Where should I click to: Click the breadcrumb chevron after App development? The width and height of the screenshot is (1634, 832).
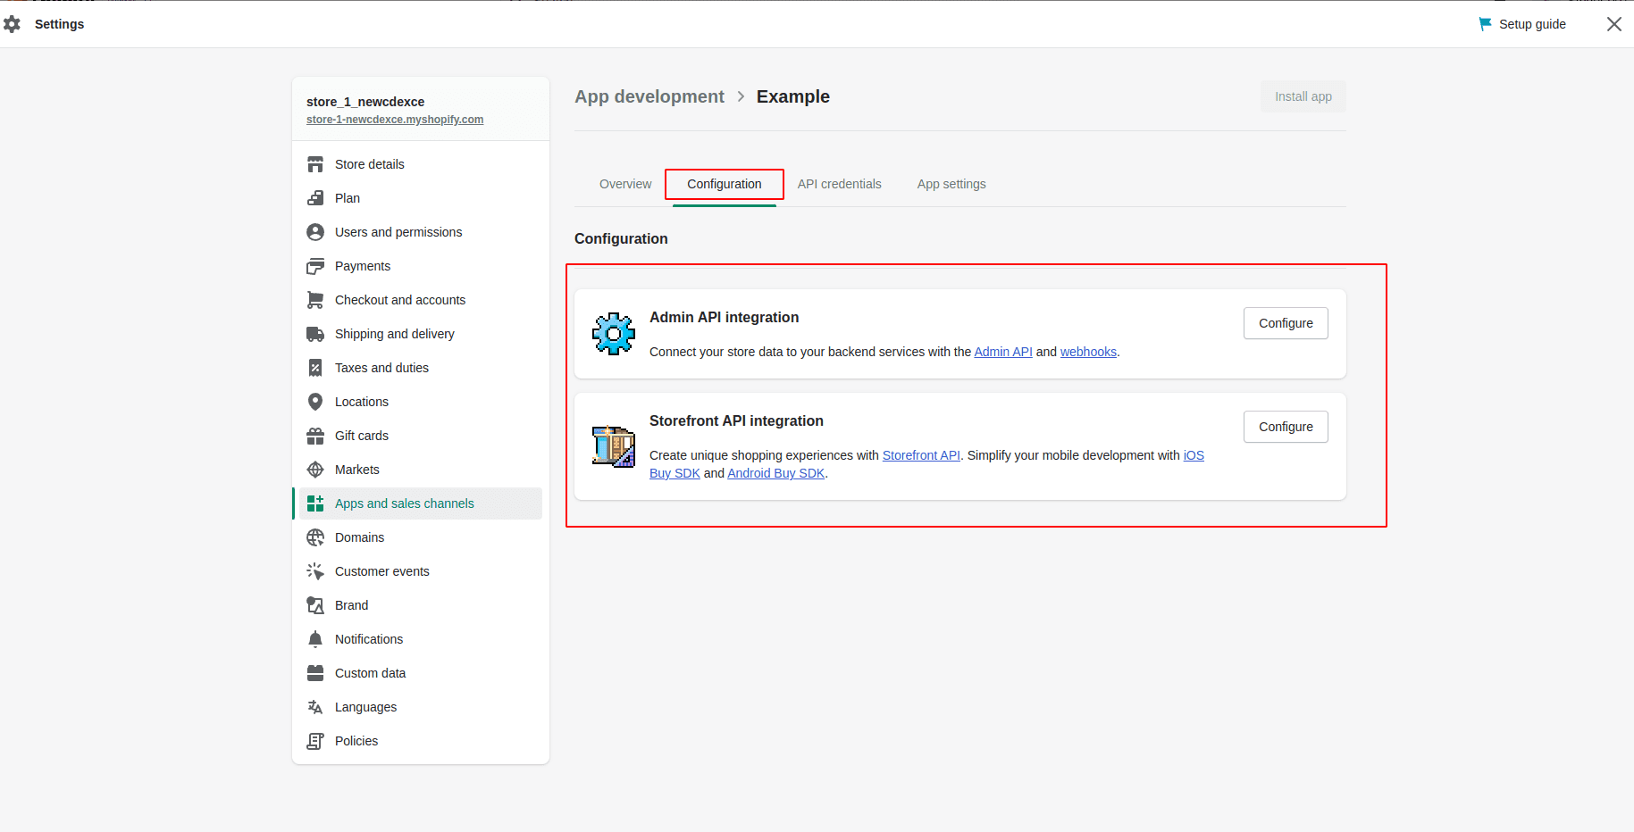click(x=741, y=96)
